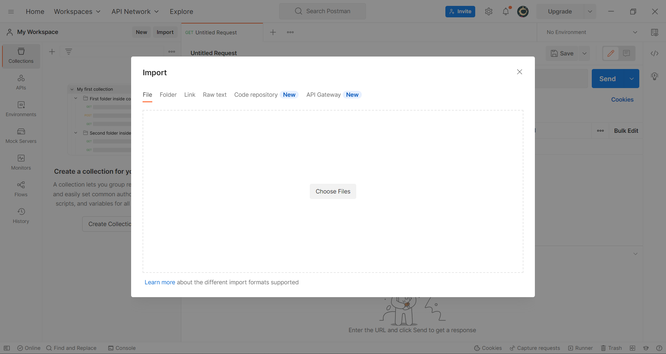Open the Cookies link near Send
The height and width of the screenshot is (354, 666).
pyautogui.click(x=622, y=100)
